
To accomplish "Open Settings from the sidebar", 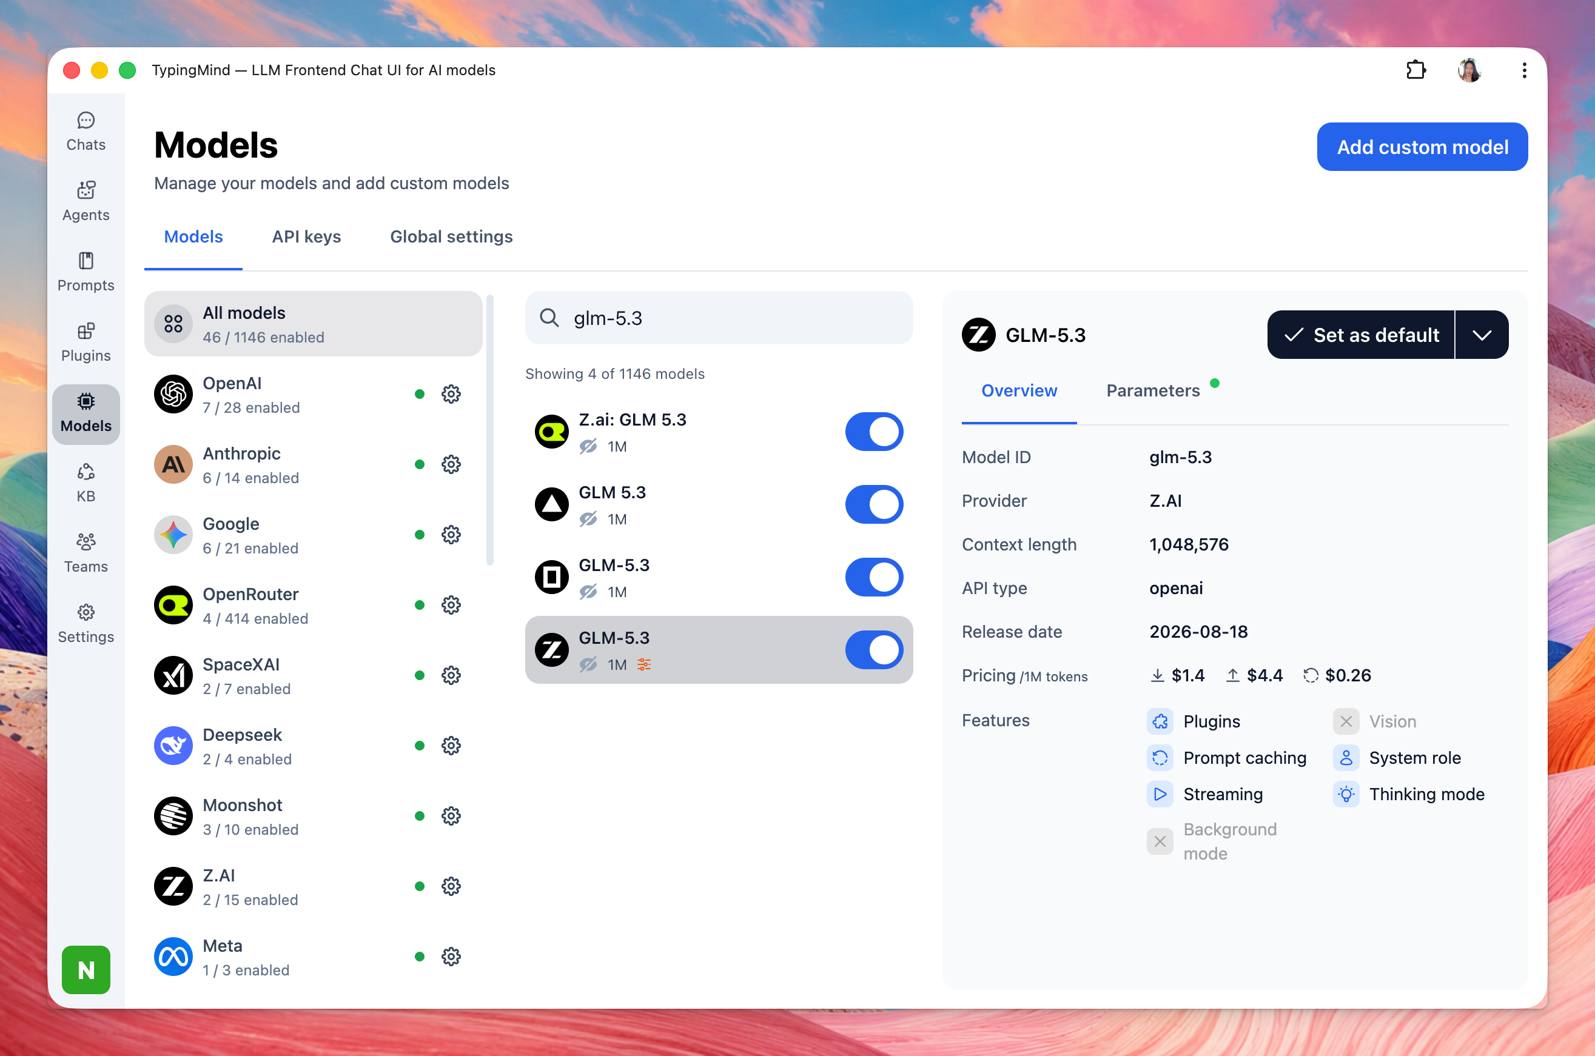I will coord(86,624).
